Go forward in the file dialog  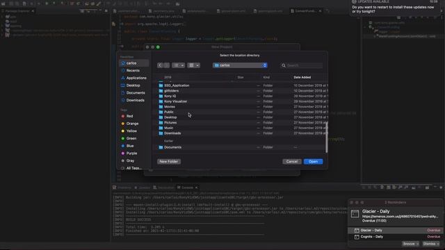(x=167, y=65)
